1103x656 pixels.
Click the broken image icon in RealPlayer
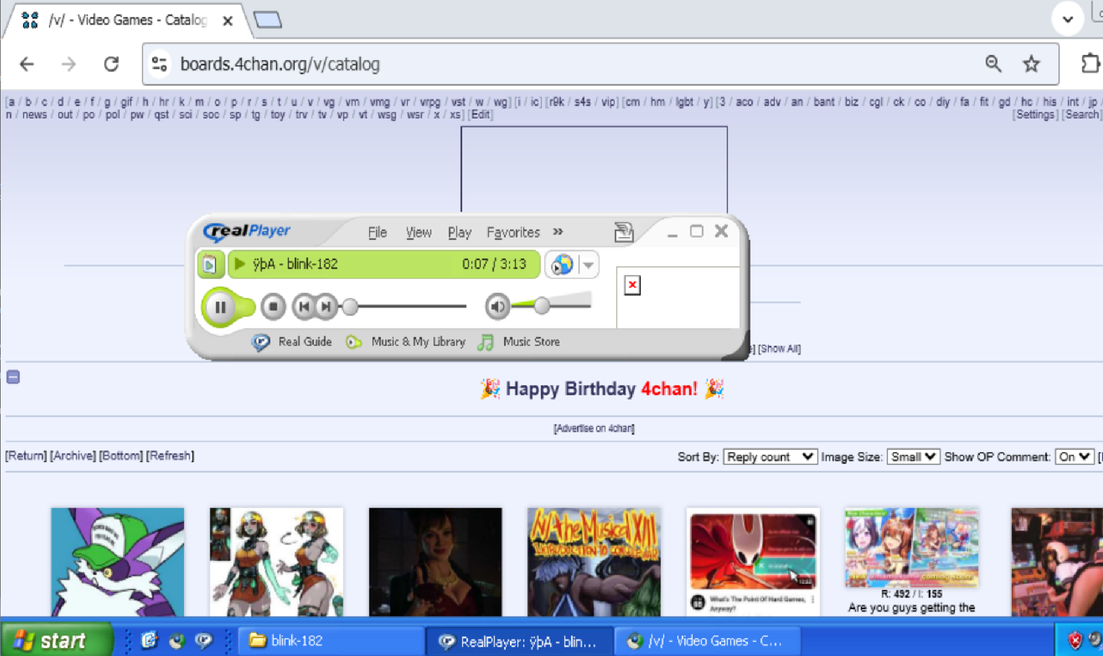pos(632,285)
